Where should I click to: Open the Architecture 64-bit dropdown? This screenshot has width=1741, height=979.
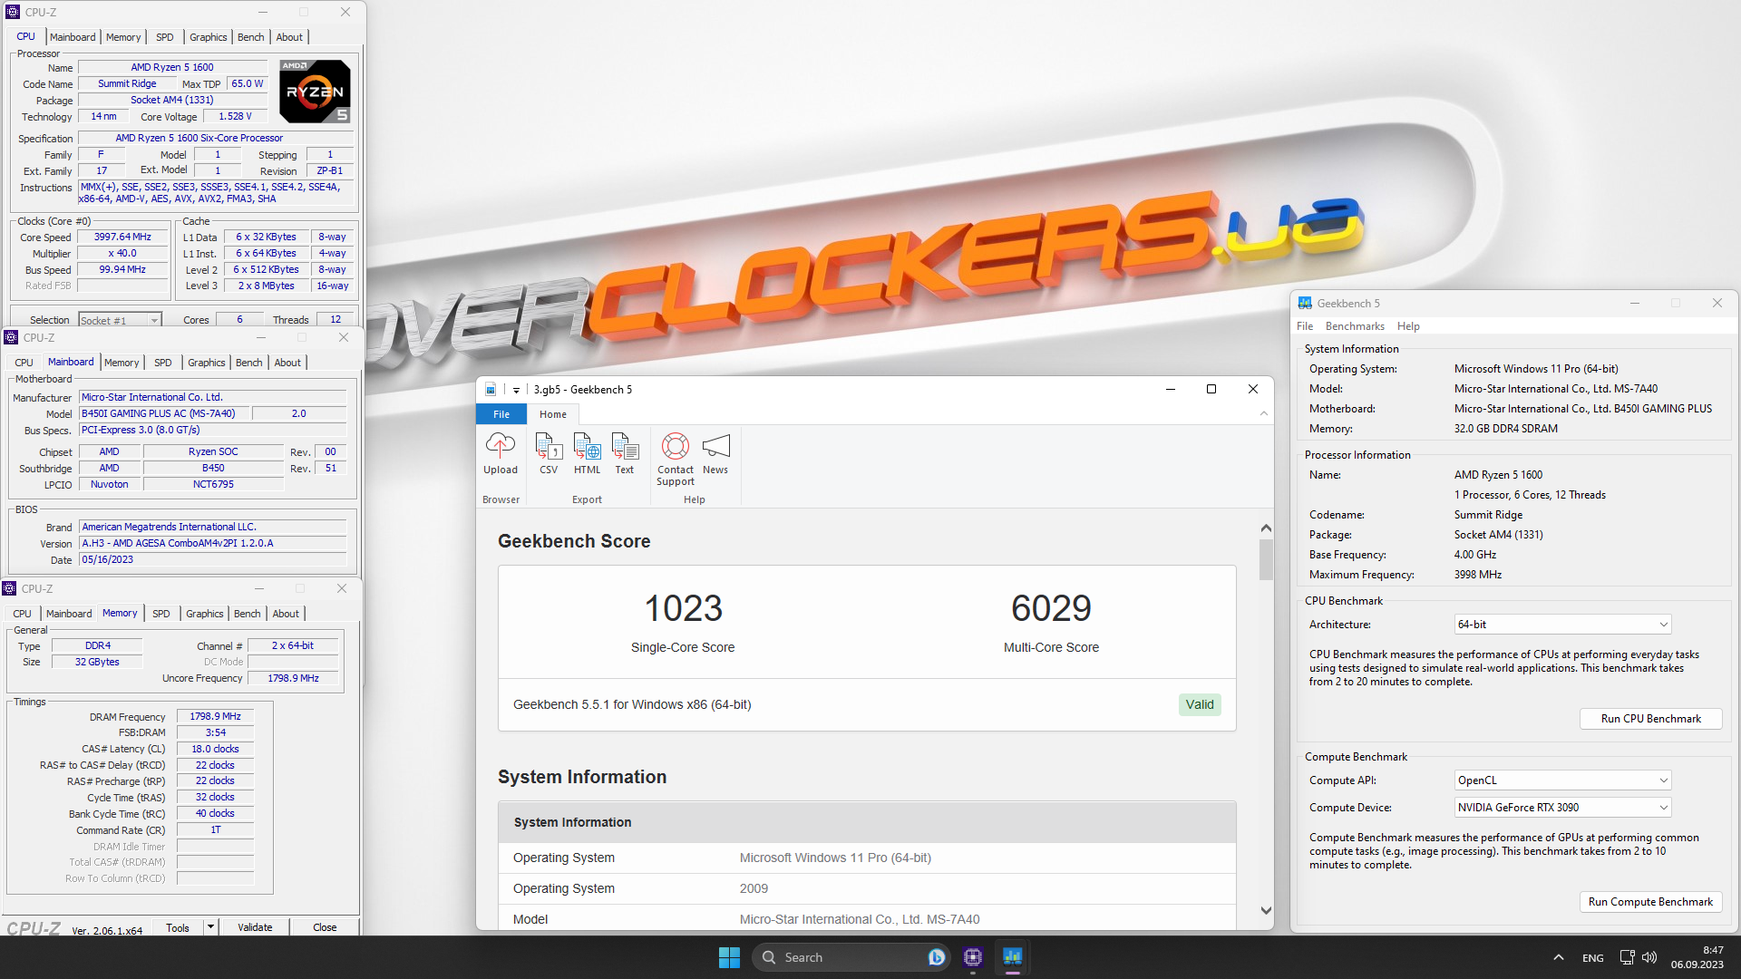click(1562, 625)
